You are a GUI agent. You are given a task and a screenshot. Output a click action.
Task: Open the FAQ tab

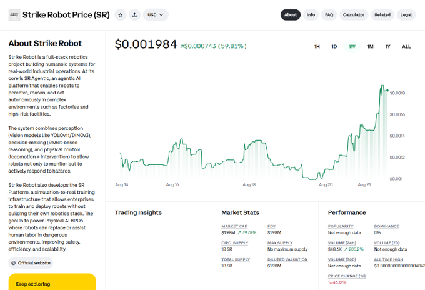[x=329, y=15]
